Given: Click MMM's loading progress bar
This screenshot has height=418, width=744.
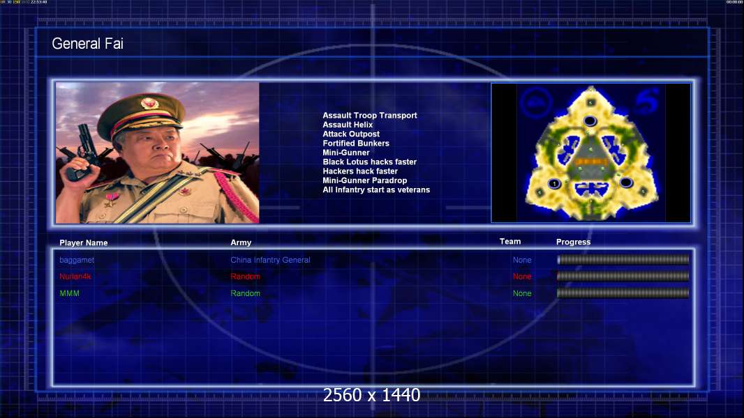Looking at the screenshot, I should click(623, 293).
